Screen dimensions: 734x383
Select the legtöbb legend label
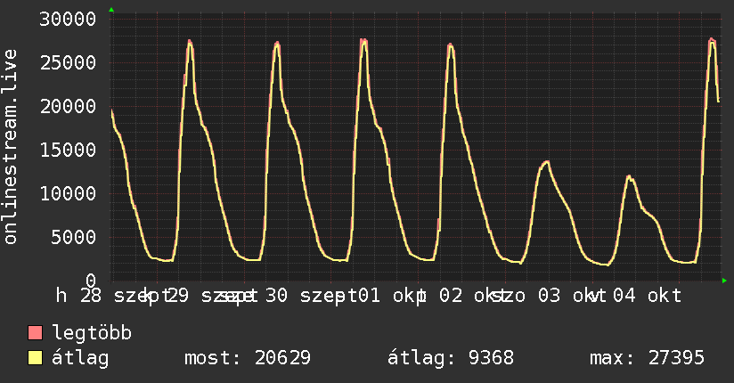pyautogui.click(x=92, y=333)
